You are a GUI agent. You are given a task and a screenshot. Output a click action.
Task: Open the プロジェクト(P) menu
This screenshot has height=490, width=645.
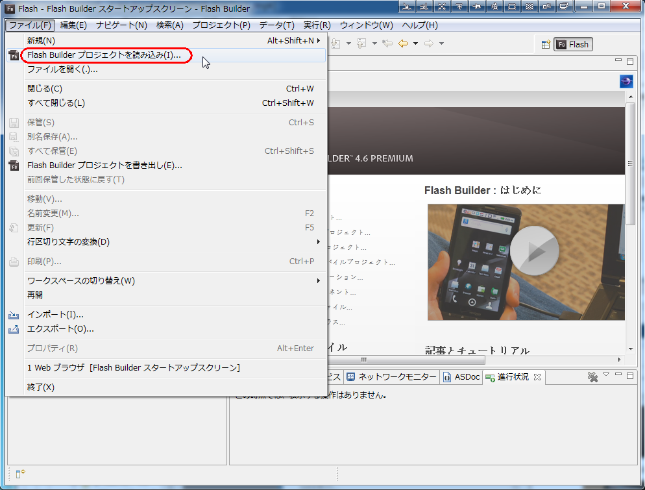click(221, 25)
